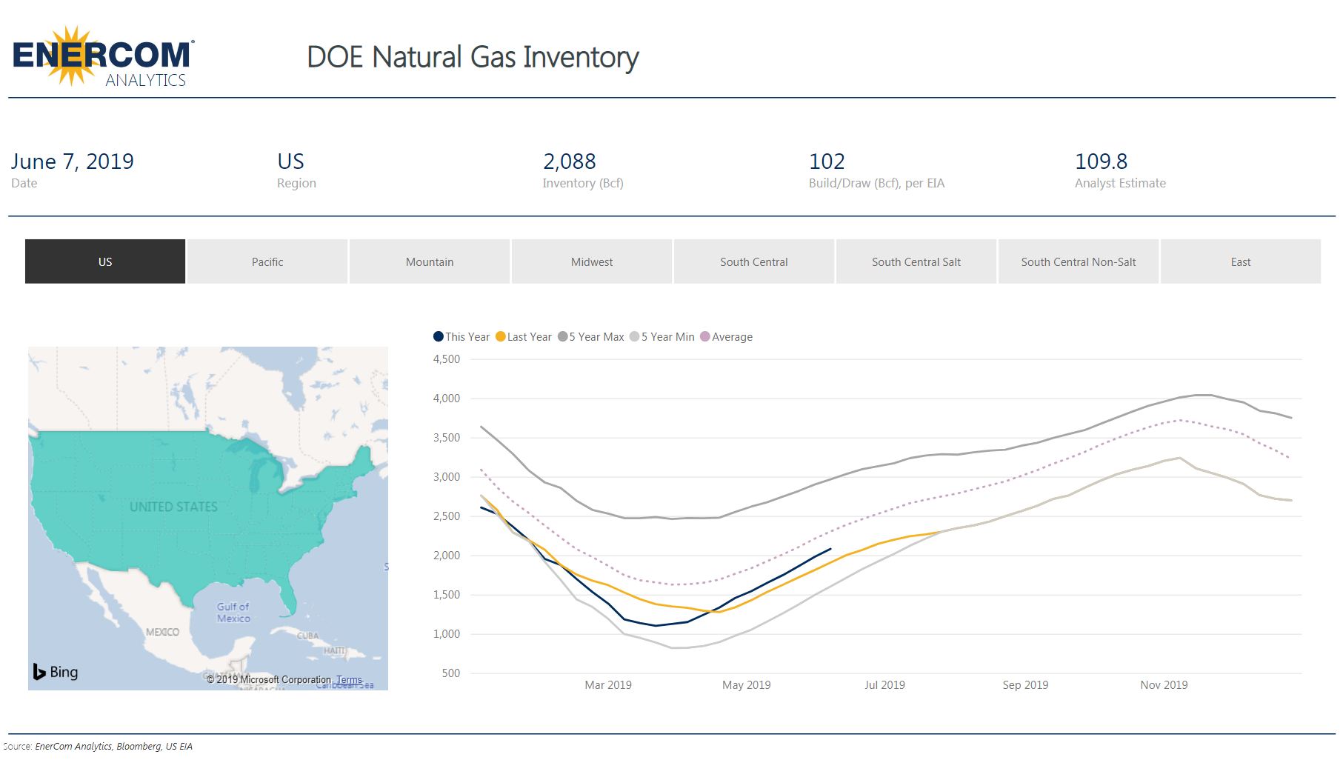1343x760 pixels.
Task: Click the June 7, 2019 date card
Action: tap(73, 161)
